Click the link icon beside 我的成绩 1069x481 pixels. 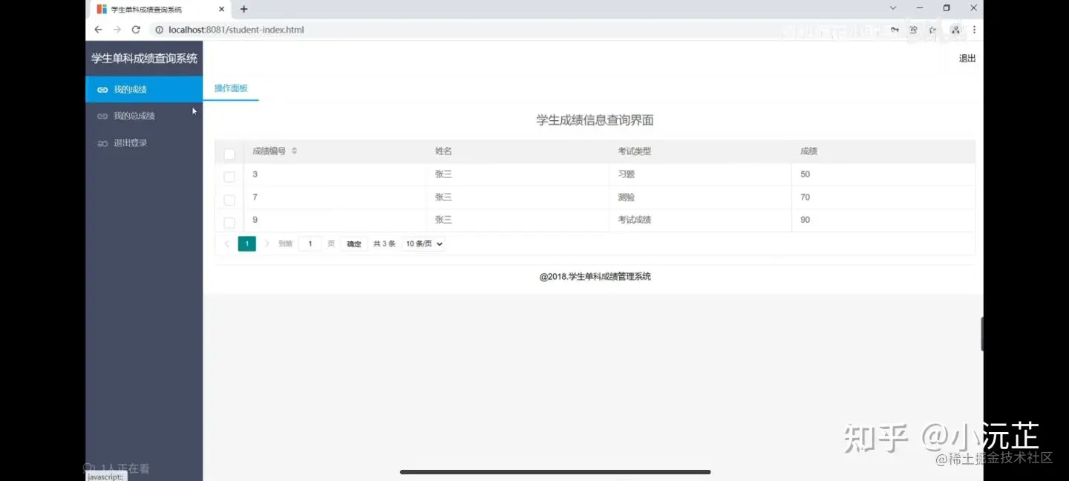click(x=102, y=90)
